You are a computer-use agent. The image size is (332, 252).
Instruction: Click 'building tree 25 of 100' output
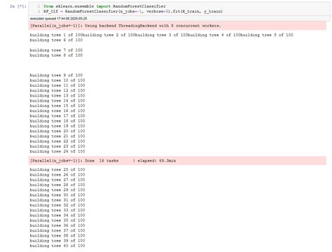[x=57, y=169]
